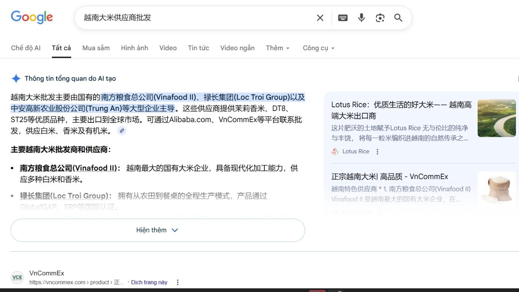
Task: Open the Công cụ dropdown
Action: pos(318,48)
